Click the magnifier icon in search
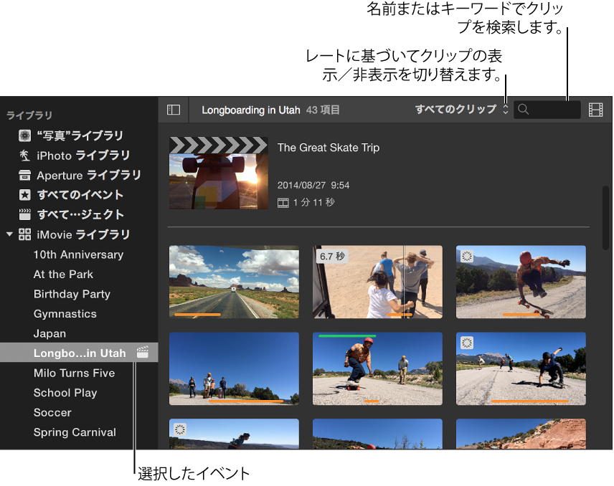 point(524,110)
